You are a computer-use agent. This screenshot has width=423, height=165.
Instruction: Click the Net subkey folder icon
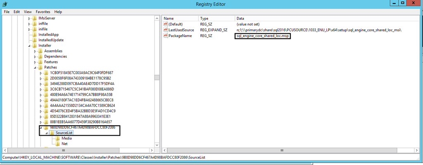click(57, 144)
